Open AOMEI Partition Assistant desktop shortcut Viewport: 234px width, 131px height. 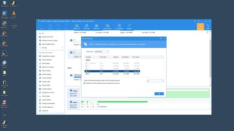(x=4, y=25)
